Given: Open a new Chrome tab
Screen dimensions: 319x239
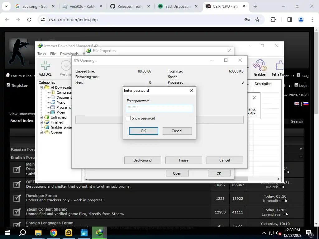Looking at the screenshot, I should pyautogui.click(x=255, y=6).
